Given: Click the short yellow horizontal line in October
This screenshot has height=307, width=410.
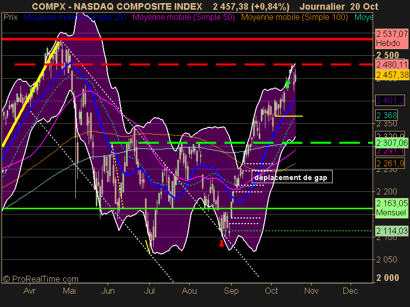Looking at the screenshot, I should point(289,116).
